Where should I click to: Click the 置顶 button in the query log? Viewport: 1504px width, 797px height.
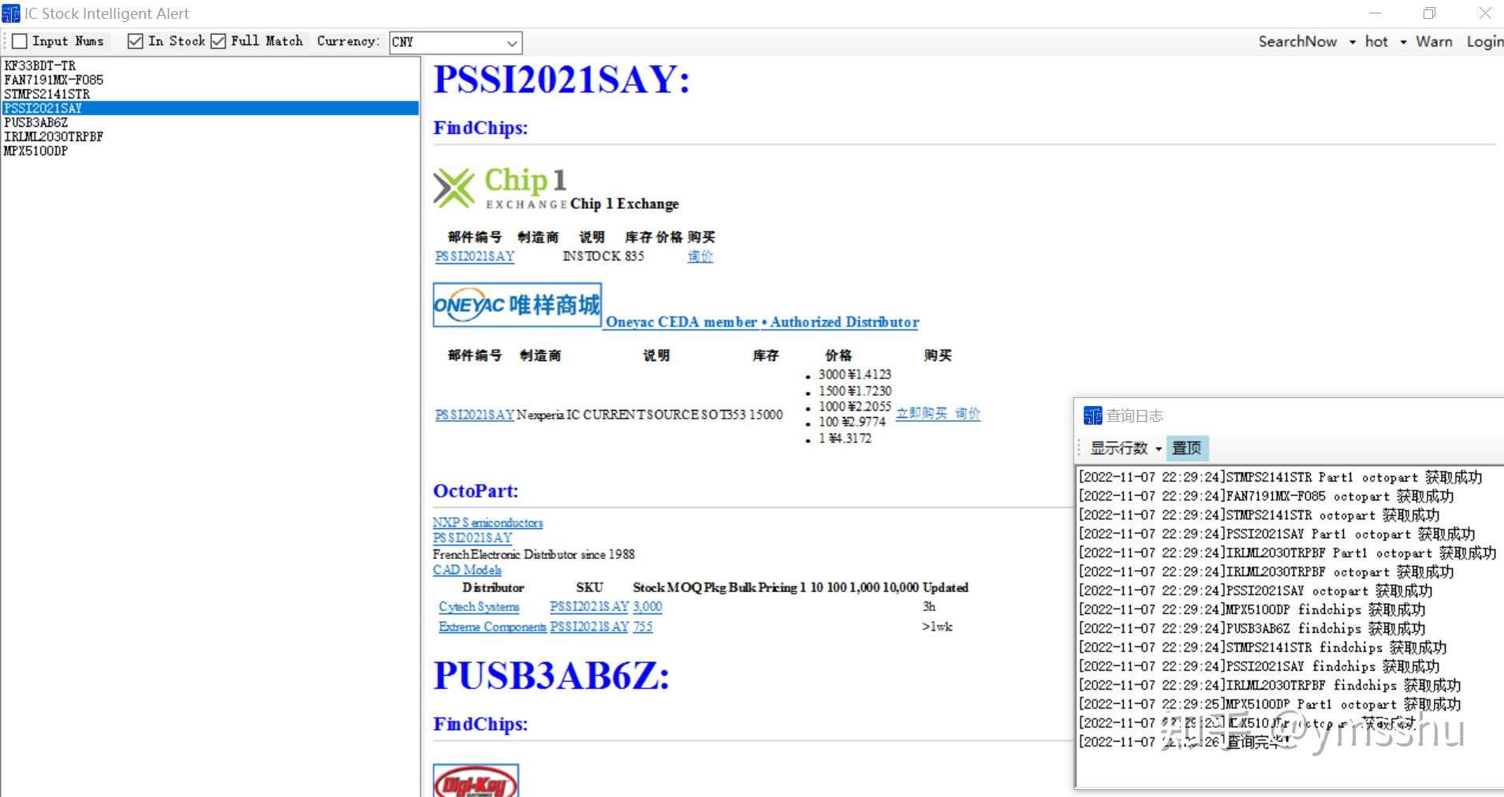point(1187,448)
